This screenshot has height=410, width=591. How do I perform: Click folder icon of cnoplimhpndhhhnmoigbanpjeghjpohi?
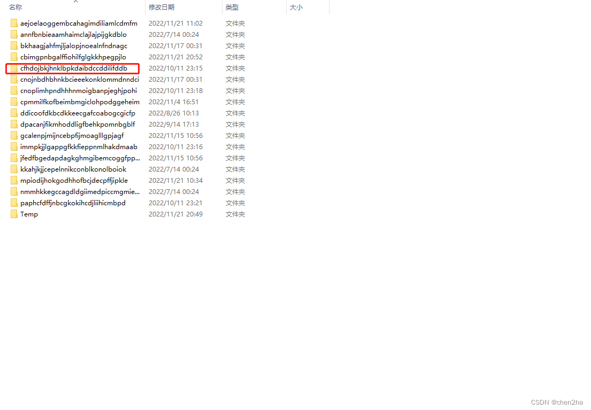tap(14, 91)
